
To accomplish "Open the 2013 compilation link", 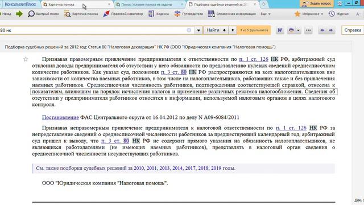I will tap(164, 169).
